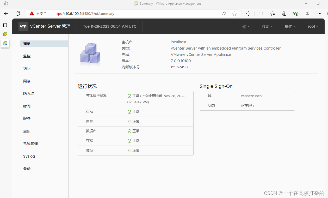The width and height of the screenshot is (328, 198).
Task: Click the date and time in header
Action: click(x=109, y=26)
